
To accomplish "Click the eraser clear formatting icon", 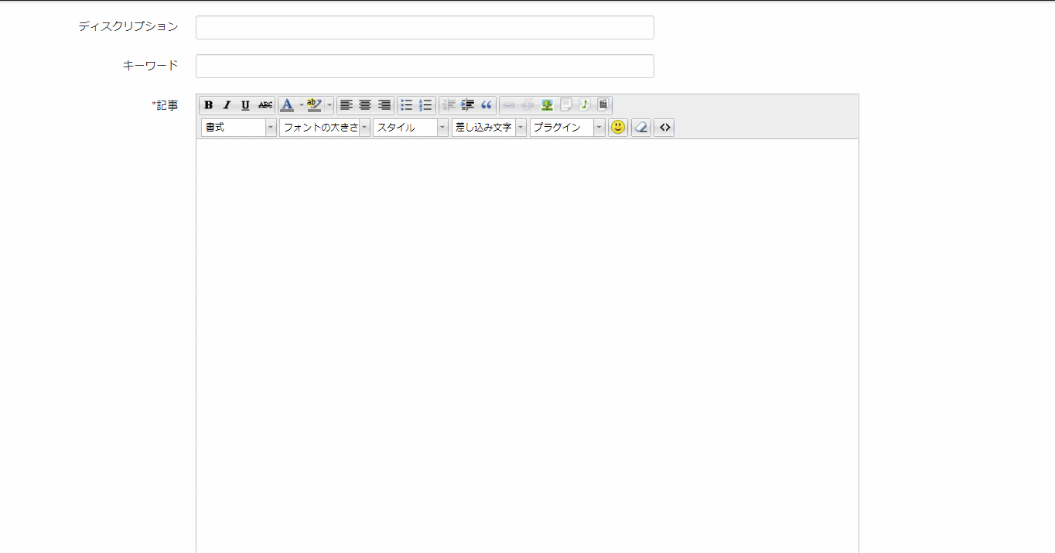I will [x=641, y=128].
